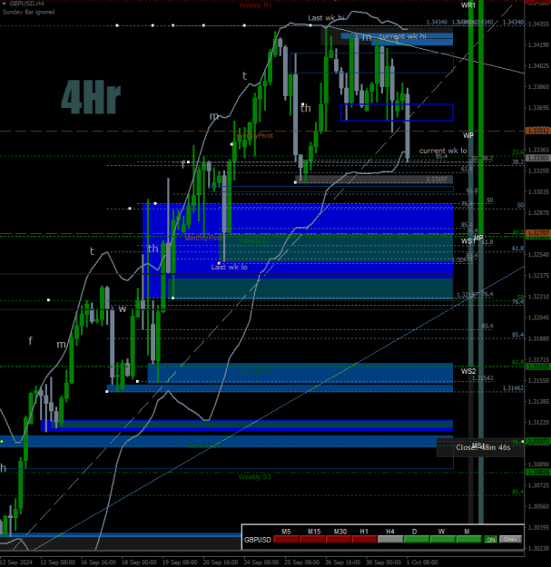The width and height of the screenshot is (551, 567).
Task: Click the 1.34355 price on the axis
Action: coord(538,24)
